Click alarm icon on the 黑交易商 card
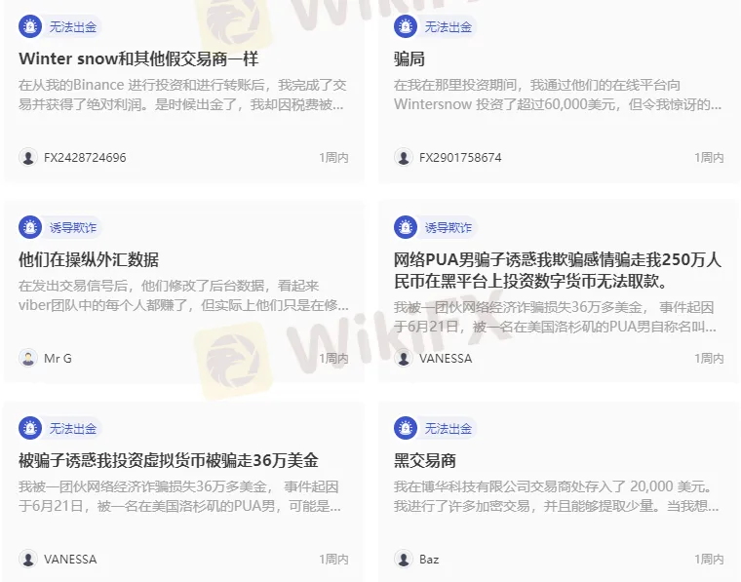 (x=406, y=428)
